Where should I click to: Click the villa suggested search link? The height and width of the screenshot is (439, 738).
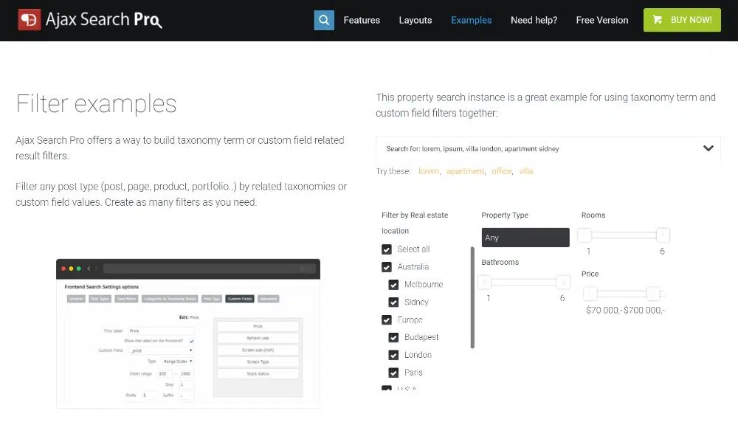point(525,170)
